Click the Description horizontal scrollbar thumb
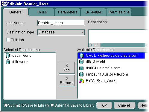Image resolution: width=149 pixels, height=112 pixels. [97, 45]
